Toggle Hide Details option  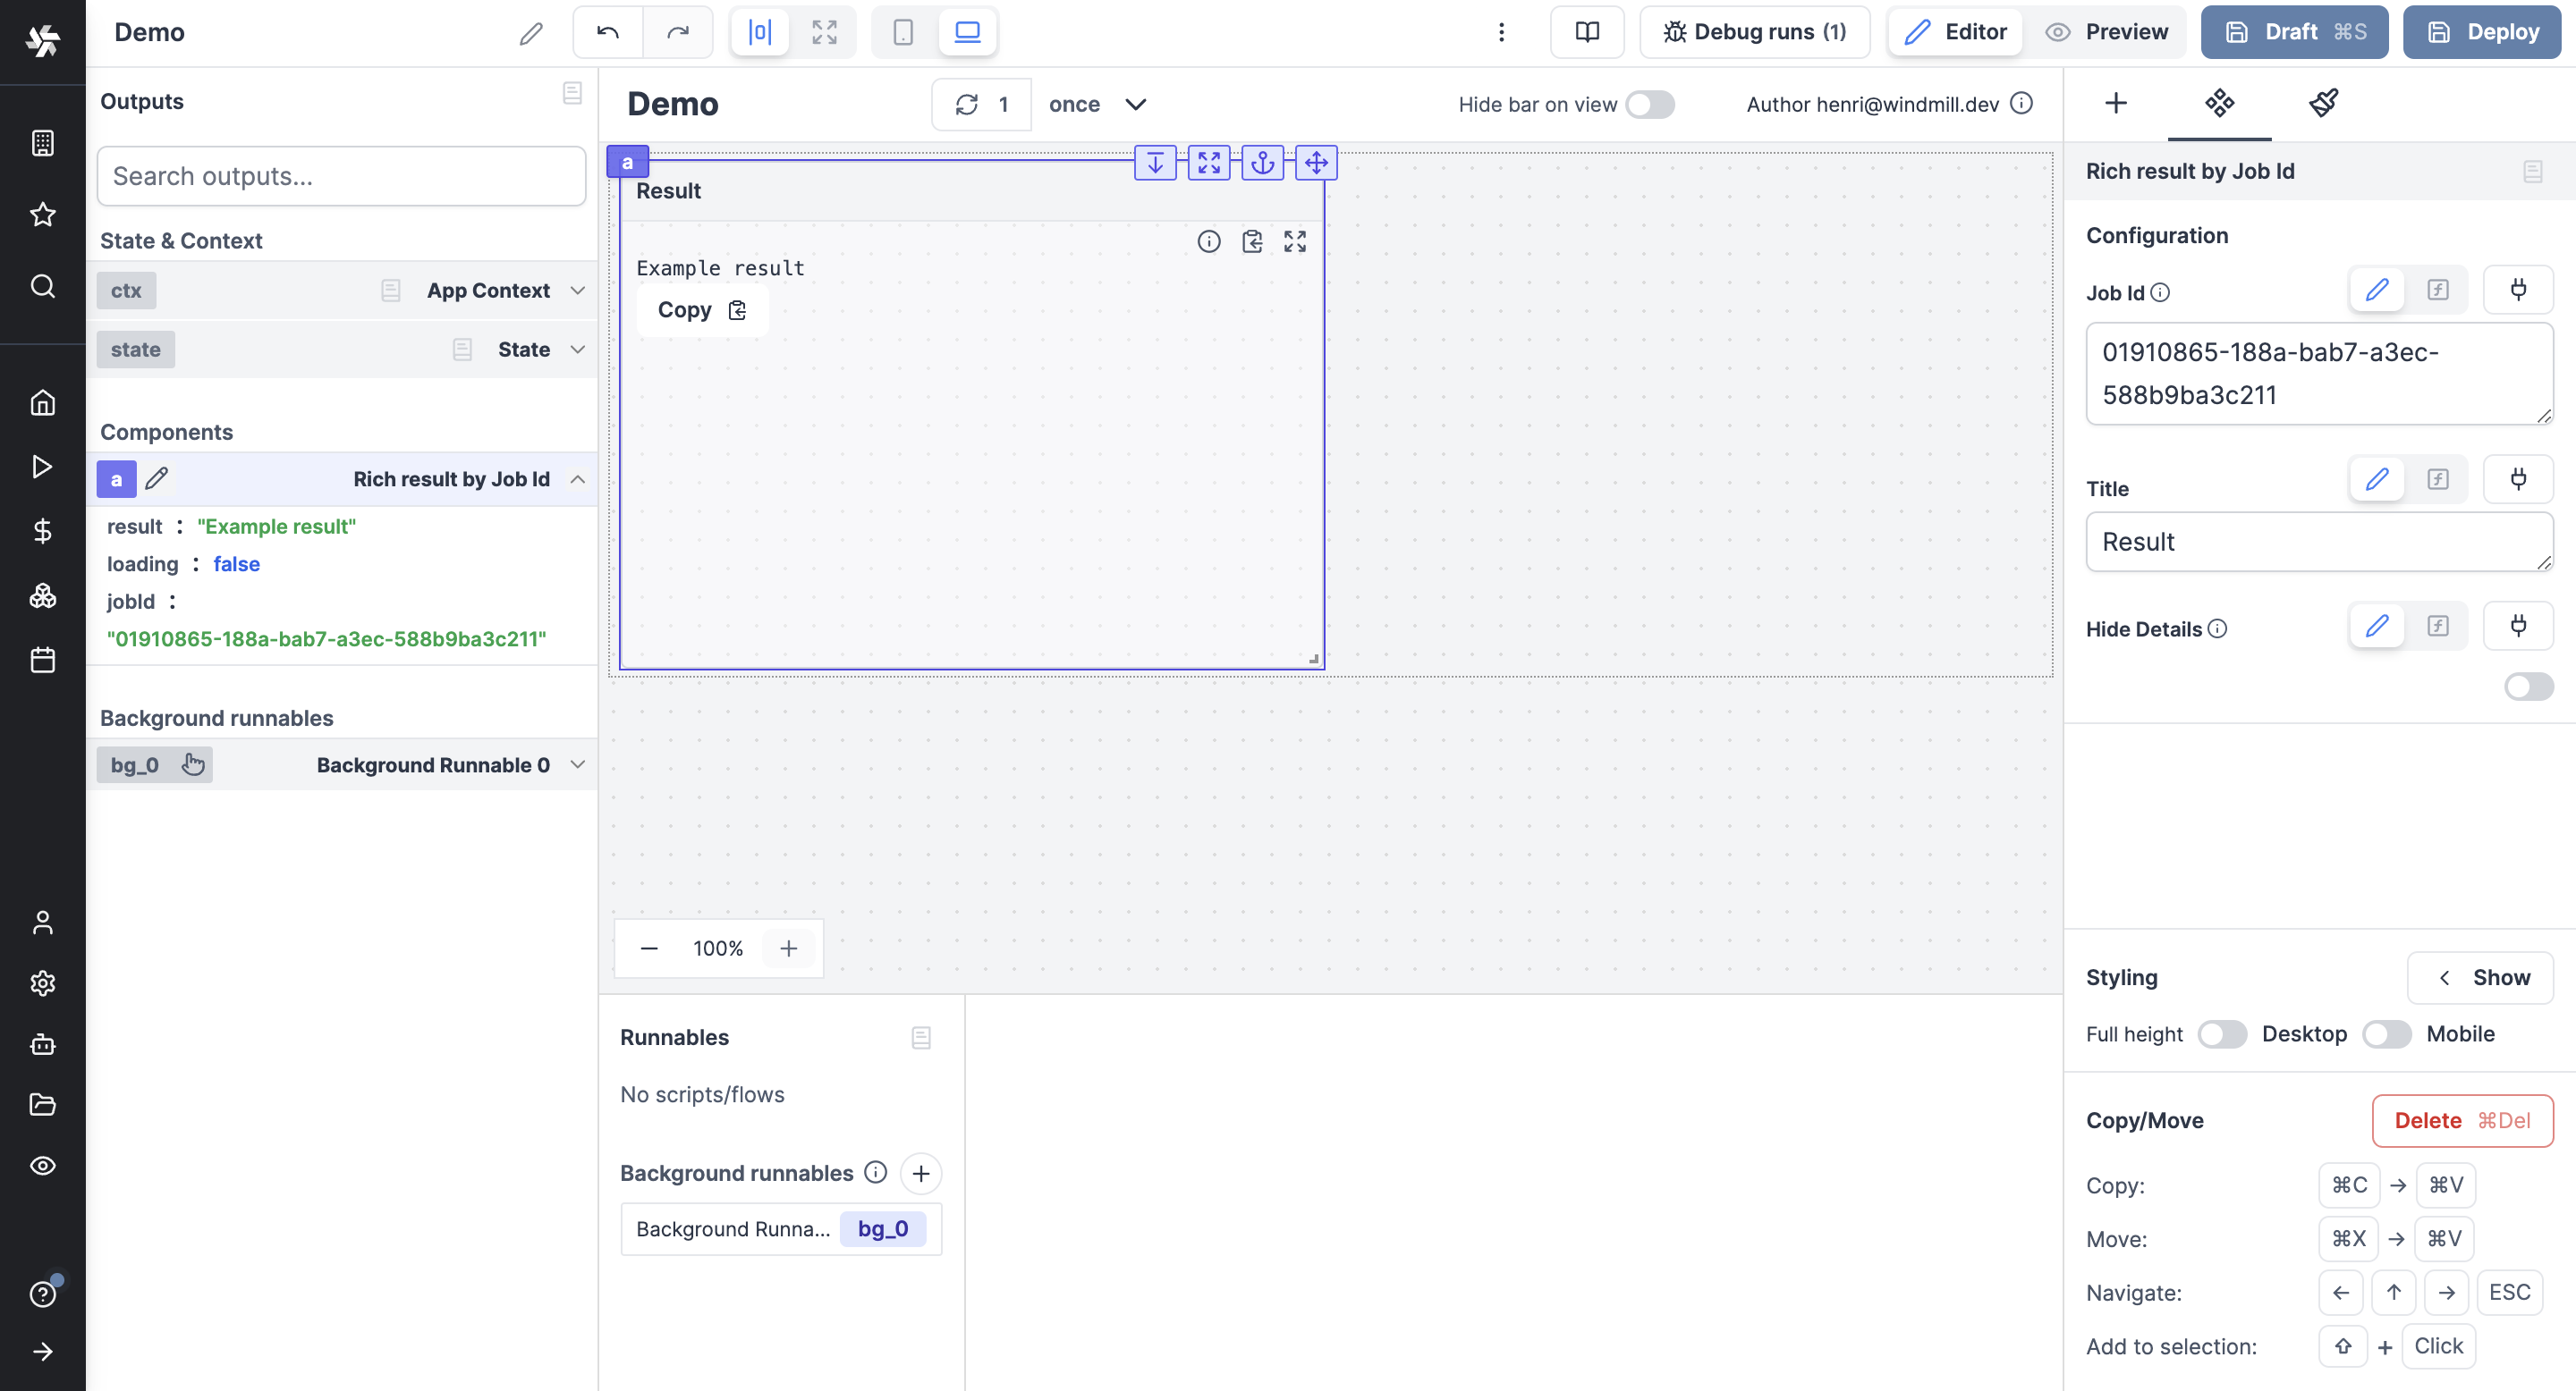2528,687
